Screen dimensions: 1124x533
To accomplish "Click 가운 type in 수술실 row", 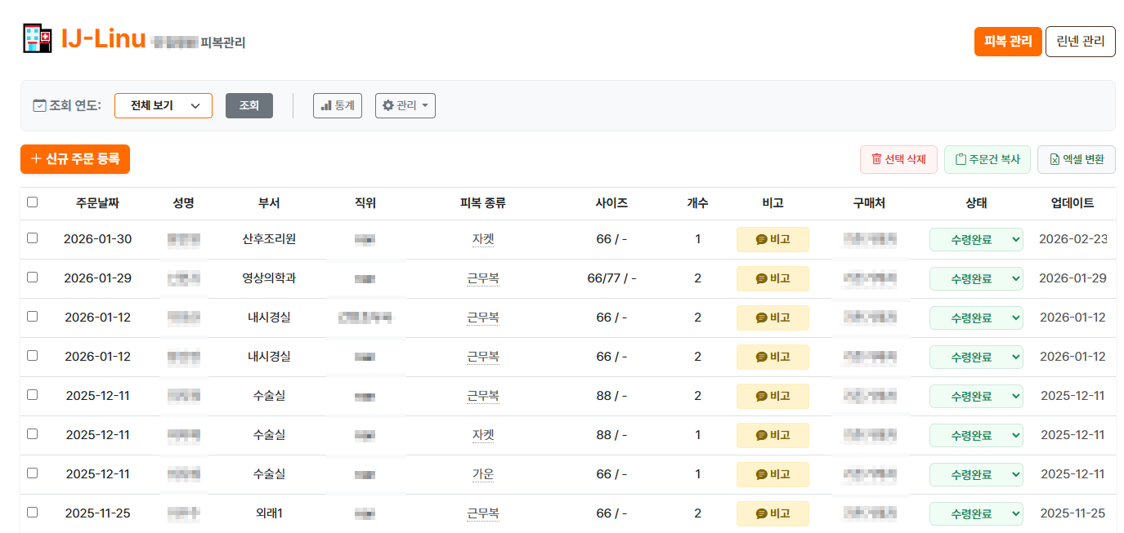I will click(483, 474).
